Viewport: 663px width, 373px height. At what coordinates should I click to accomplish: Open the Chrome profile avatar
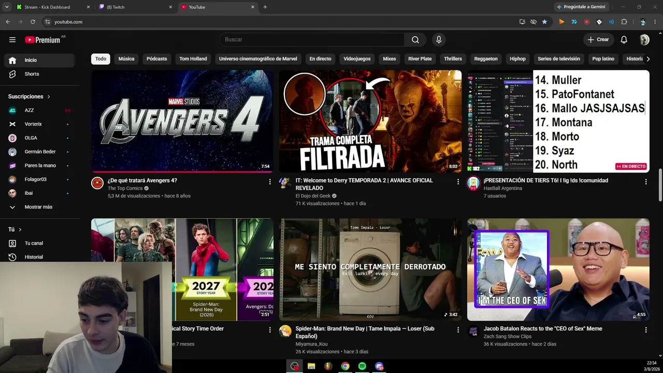coord(643,22)
